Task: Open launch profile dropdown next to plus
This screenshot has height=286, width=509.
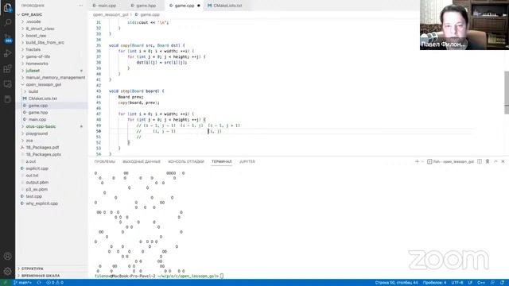Action: [422, 161]
